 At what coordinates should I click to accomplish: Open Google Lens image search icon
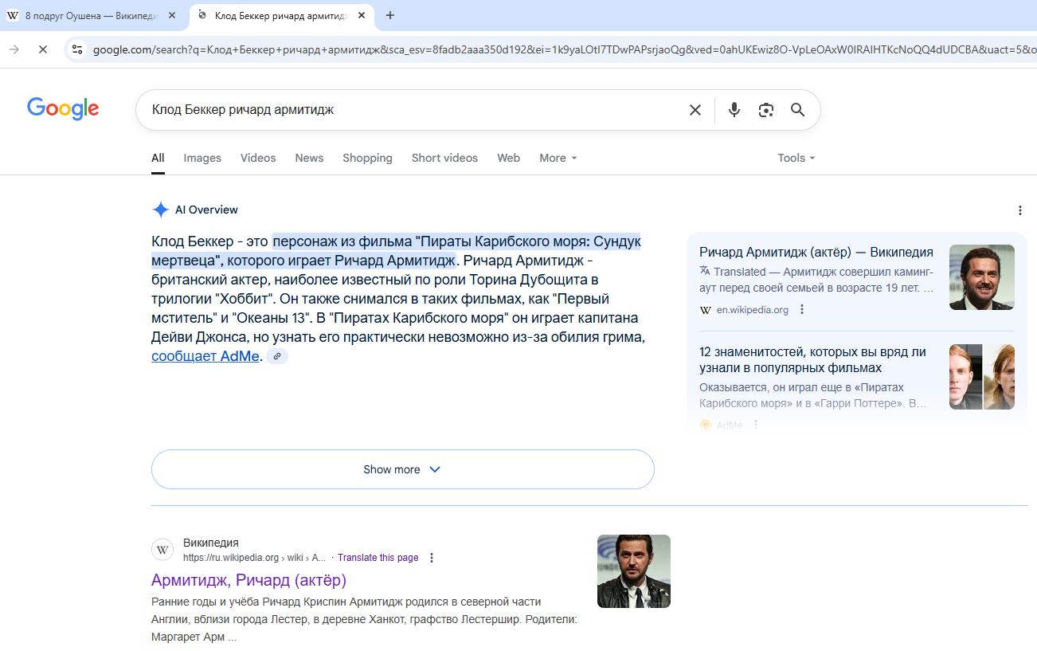pyautogui.click(x=766, y=110)
